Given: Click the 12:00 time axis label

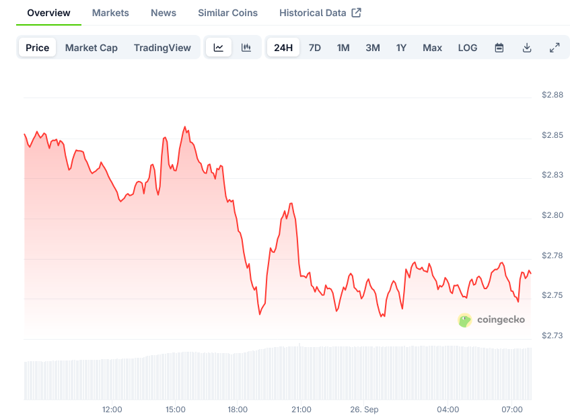Looking at the screenshot, I should (x=112, y=410).
